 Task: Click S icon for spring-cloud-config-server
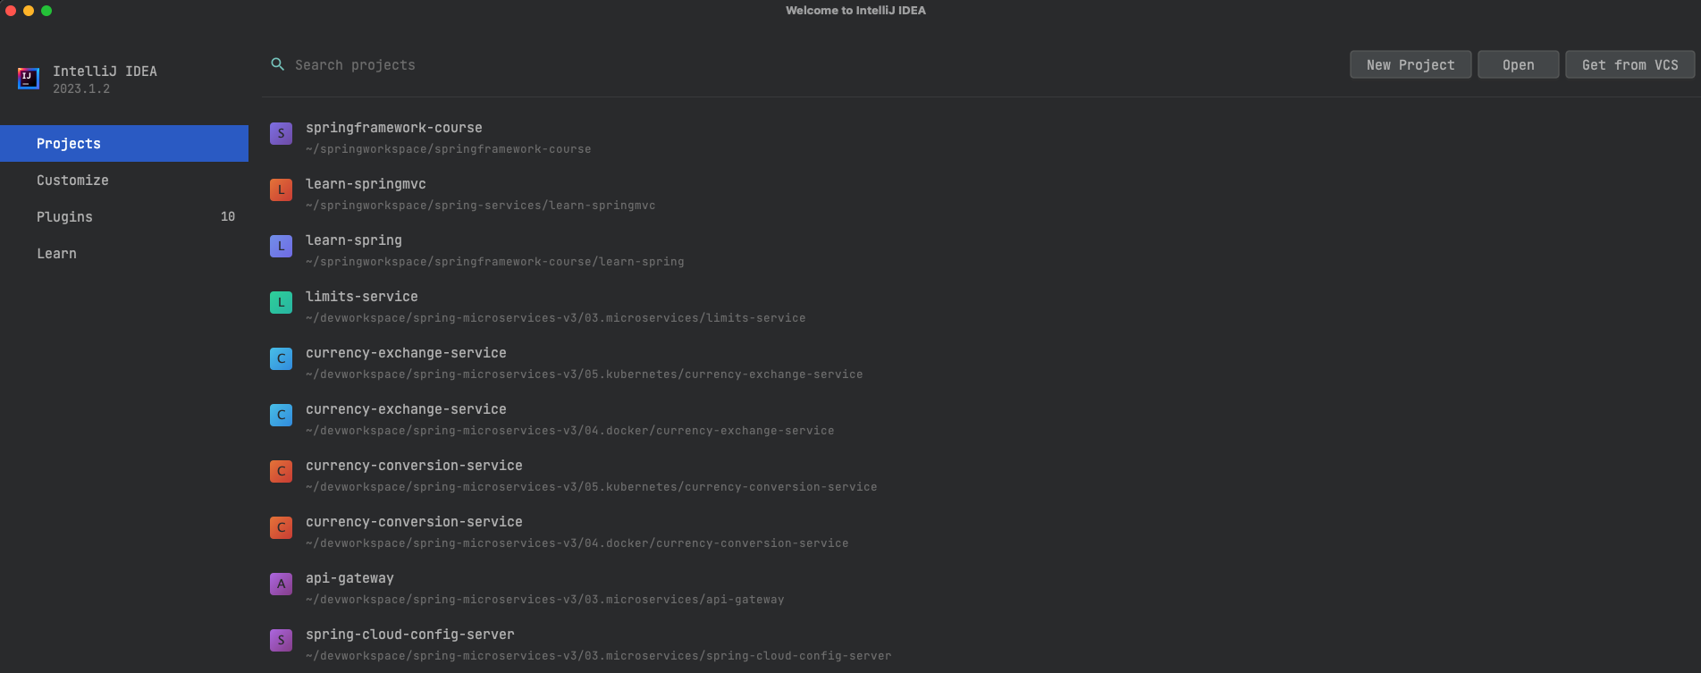[x=281, y=640]
